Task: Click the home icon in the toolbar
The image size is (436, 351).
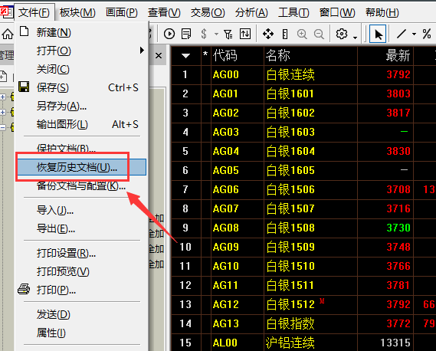Action: pos(8,34)
